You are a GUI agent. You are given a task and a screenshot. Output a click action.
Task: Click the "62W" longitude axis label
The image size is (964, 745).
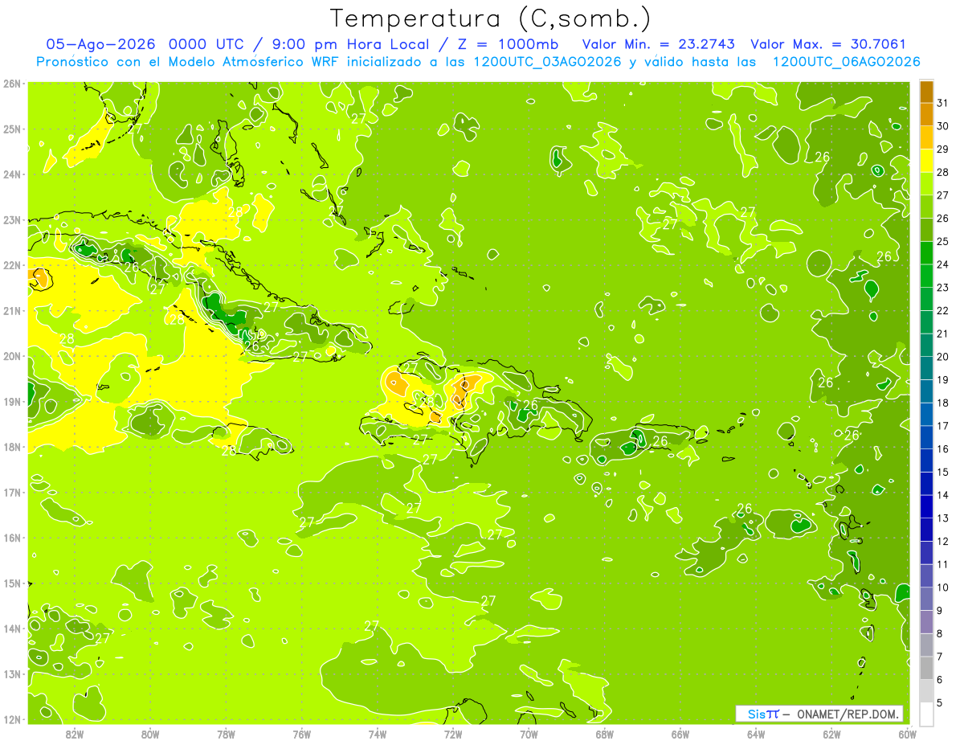coord(831,734)
